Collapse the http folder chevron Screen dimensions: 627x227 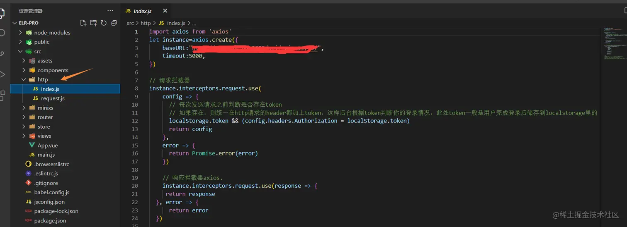point(24,79)
